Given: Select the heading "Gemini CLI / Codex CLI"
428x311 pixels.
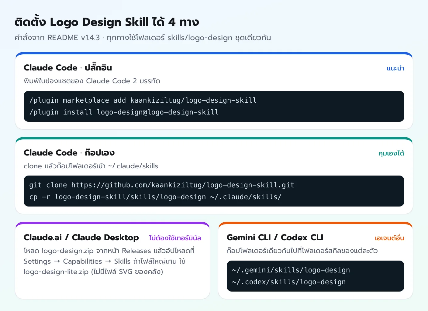Looking at the screenshot, I should click(275, 237).
